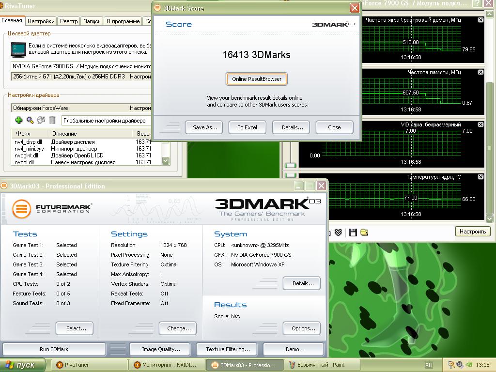Click the Change... button under Settings
The image size is (496, 372).
click(178, 328)
